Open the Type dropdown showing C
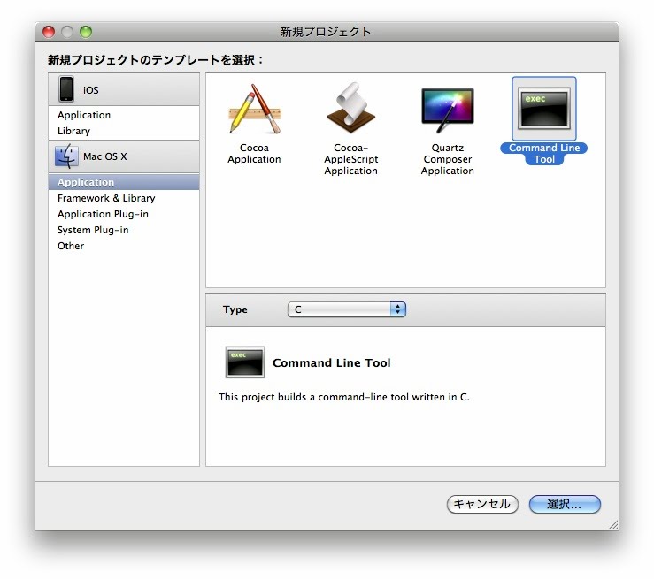 [x=346, y=309]
